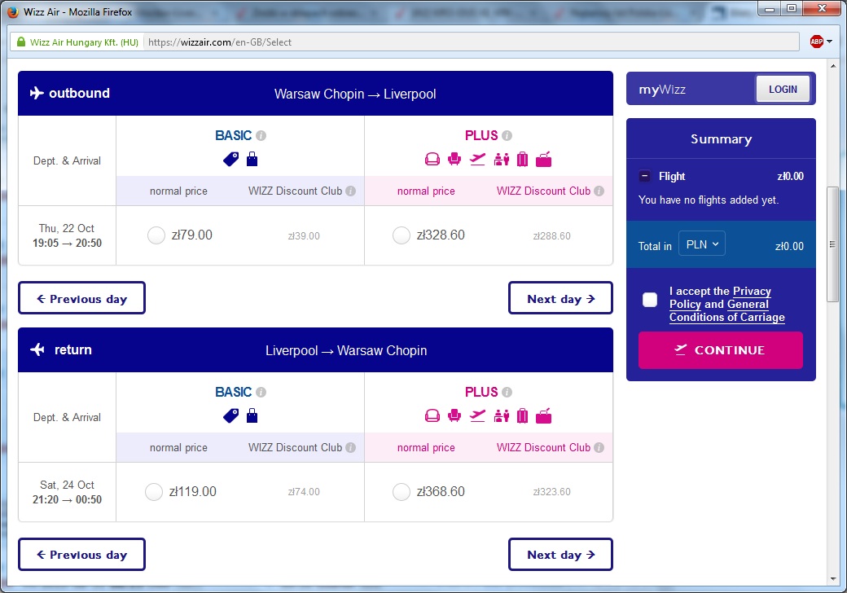Screen dimensions: 847x593
Task: Click return PLUS checked suitcase icon
Action: pos(522,416)
